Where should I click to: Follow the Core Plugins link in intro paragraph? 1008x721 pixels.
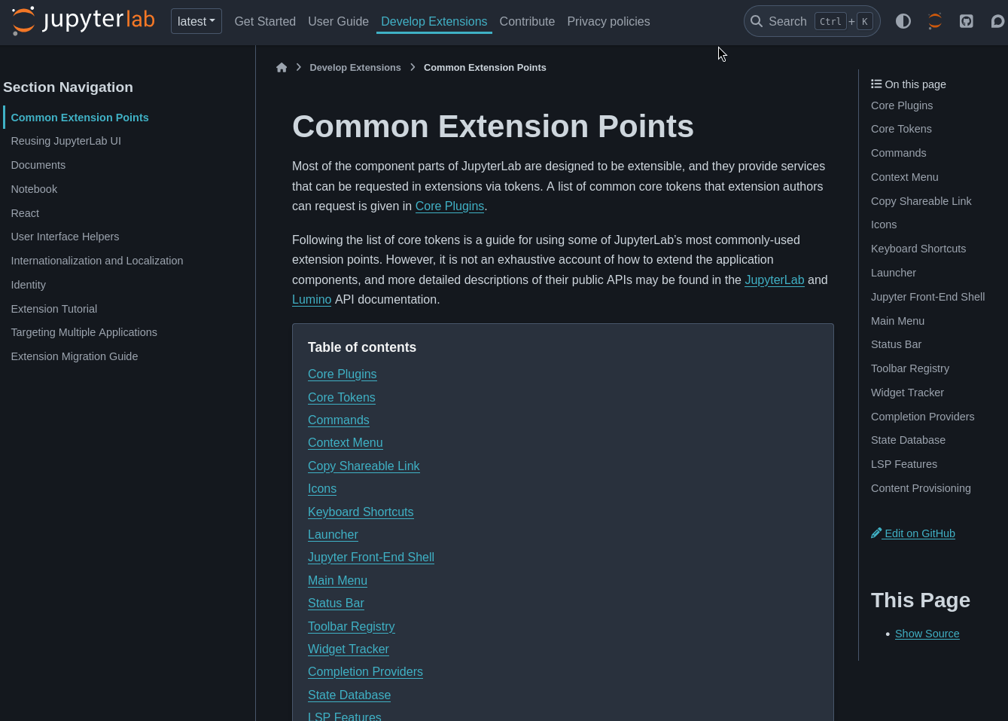pos(449,206)
